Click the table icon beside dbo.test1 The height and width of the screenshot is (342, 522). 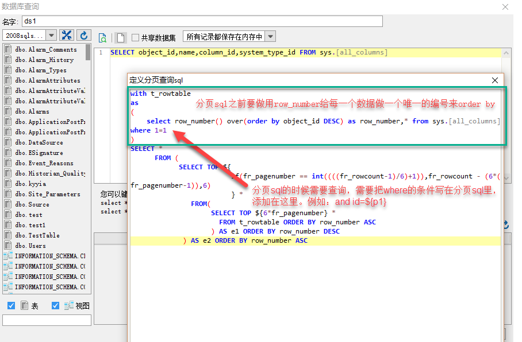[x=8, y=225]
